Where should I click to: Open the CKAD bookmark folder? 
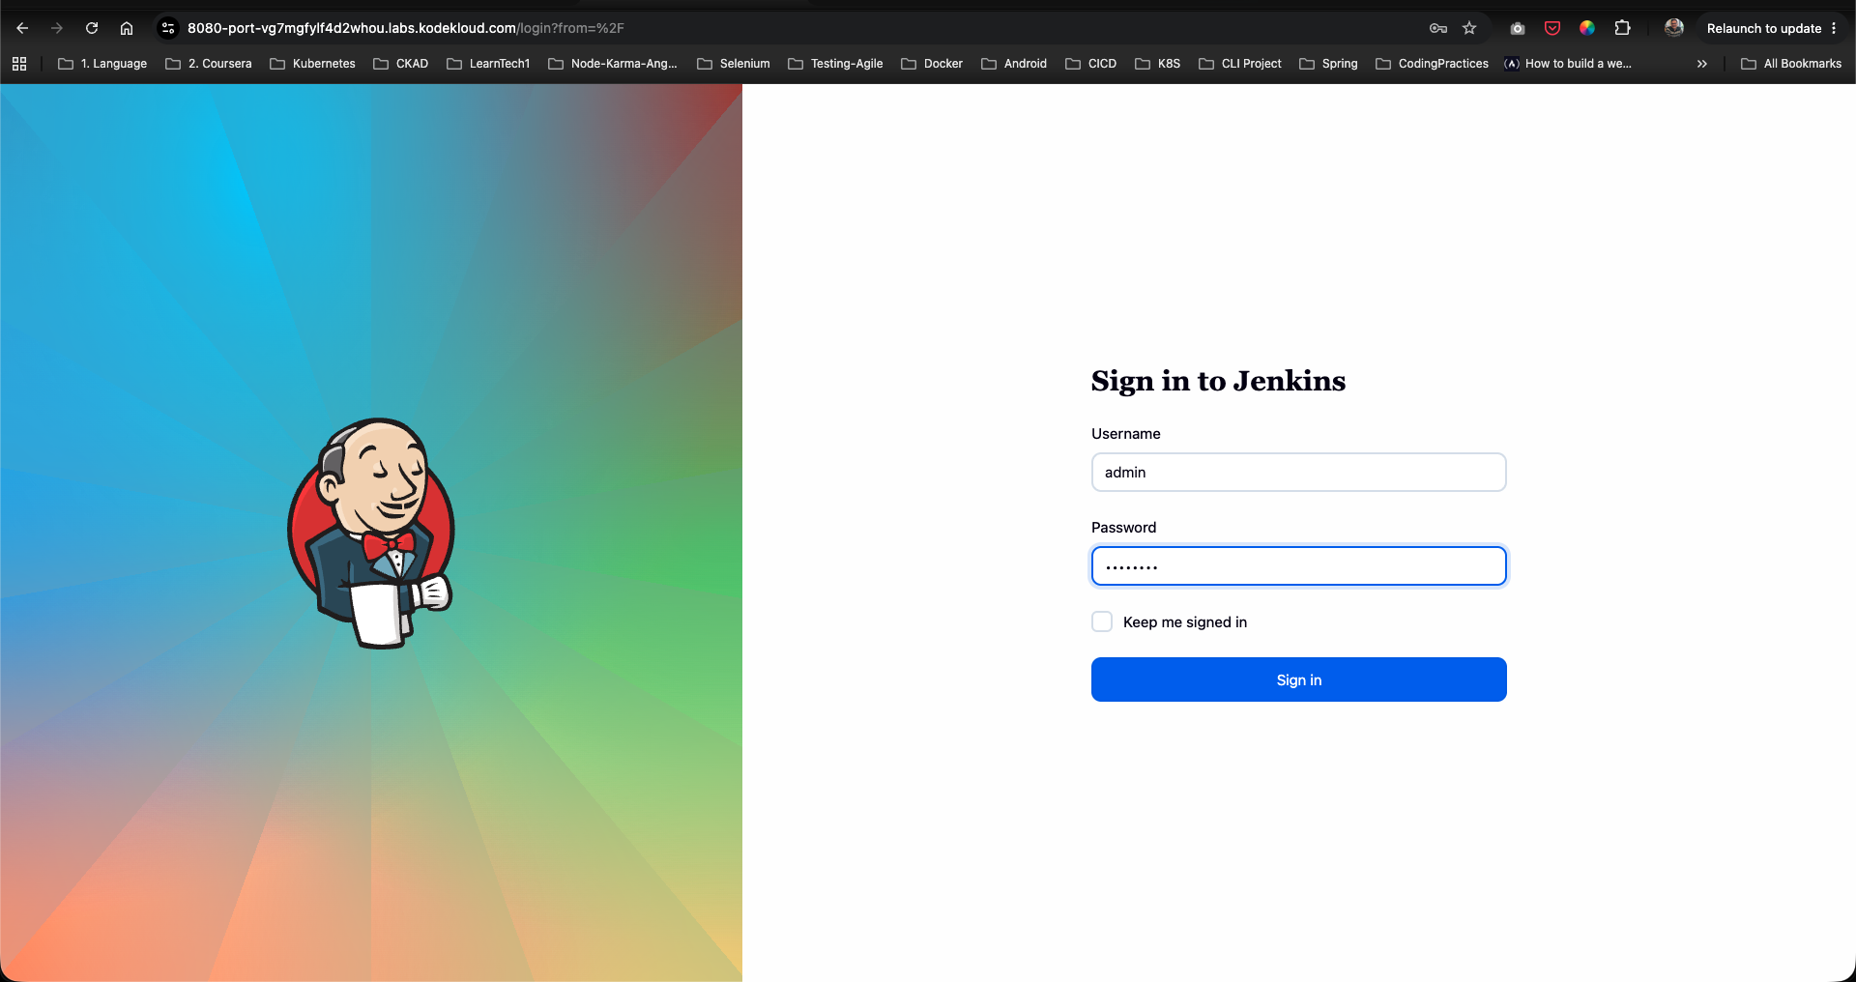coord(400,64)
